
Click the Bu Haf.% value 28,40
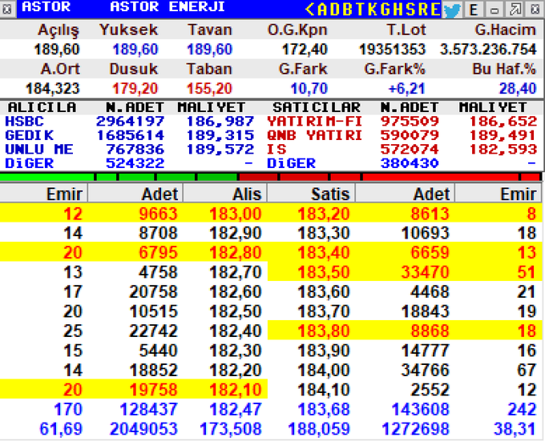pos(519,89)
